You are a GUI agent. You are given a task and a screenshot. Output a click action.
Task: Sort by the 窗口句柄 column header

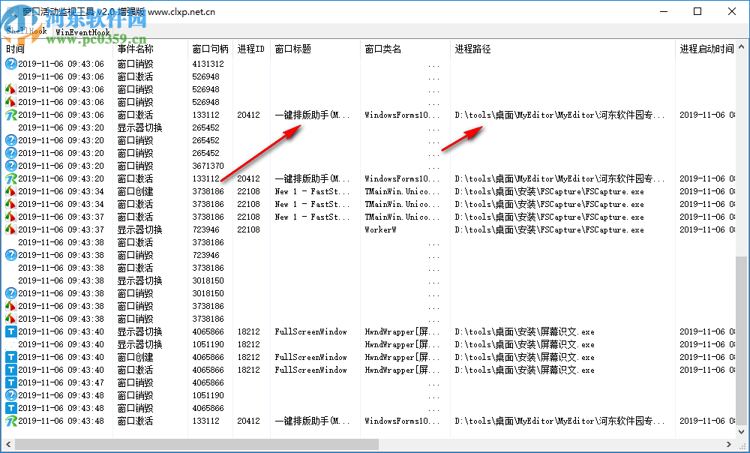click(211, 49)
